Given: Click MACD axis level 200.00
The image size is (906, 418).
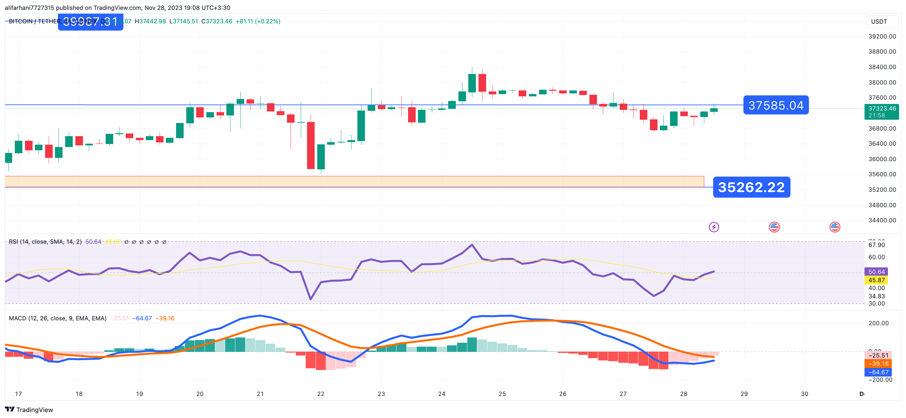Looking at the screenshot, I should (x=878, y=323).
